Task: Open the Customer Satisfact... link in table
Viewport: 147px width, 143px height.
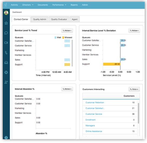Action: [x=95, y=108]
